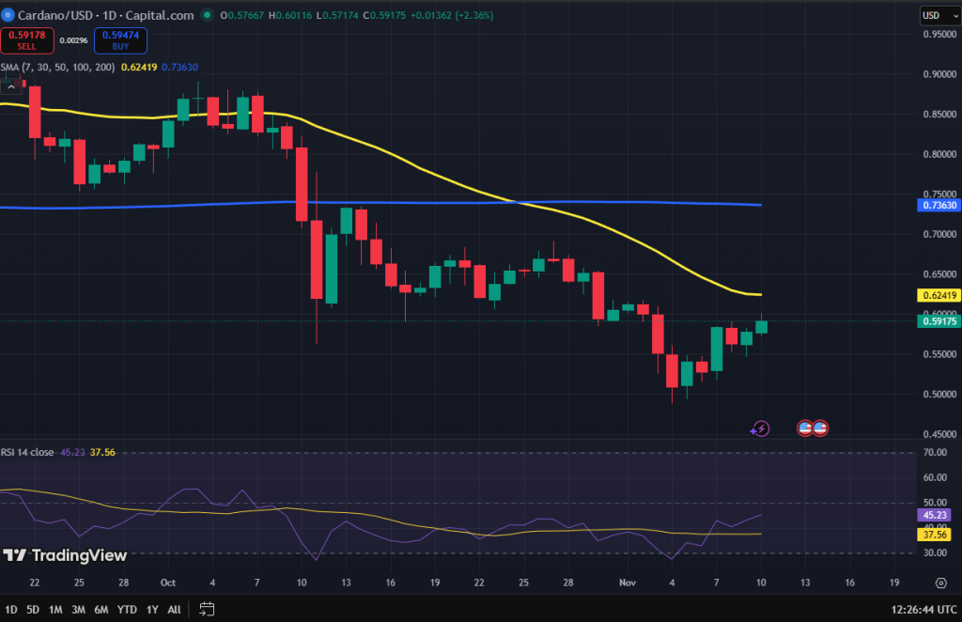Screen dimensions: 962x622
Task: Collapse the indicator legend with the chevron arrow
Action: tap(12, 86)
